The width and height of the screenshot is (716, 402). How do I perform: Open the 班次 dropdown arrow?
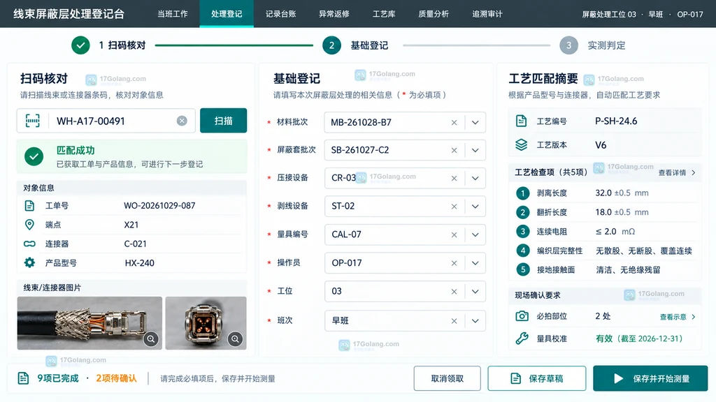pos(475,321)
